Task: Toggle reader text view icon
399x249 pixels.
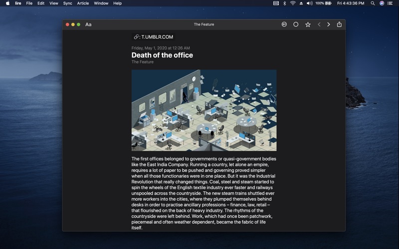Action: (x=284, y=24)
